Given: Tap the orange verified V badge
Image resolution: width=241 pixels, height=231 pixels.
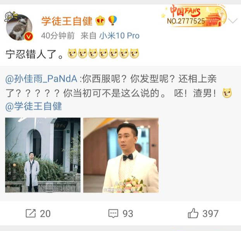Looking at the screenshot, I should [29, 36].
